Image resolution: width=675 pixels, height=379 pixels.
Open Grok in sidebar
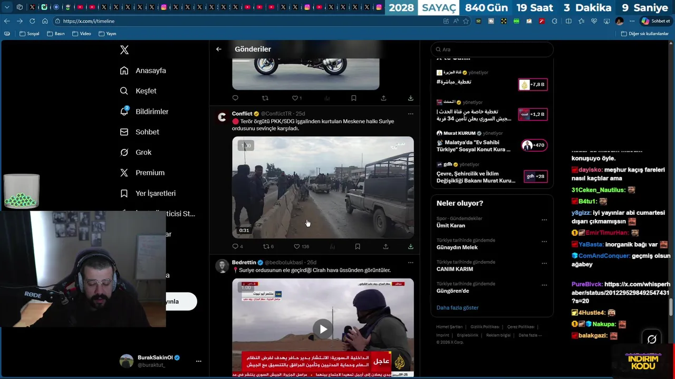[137, 152]
